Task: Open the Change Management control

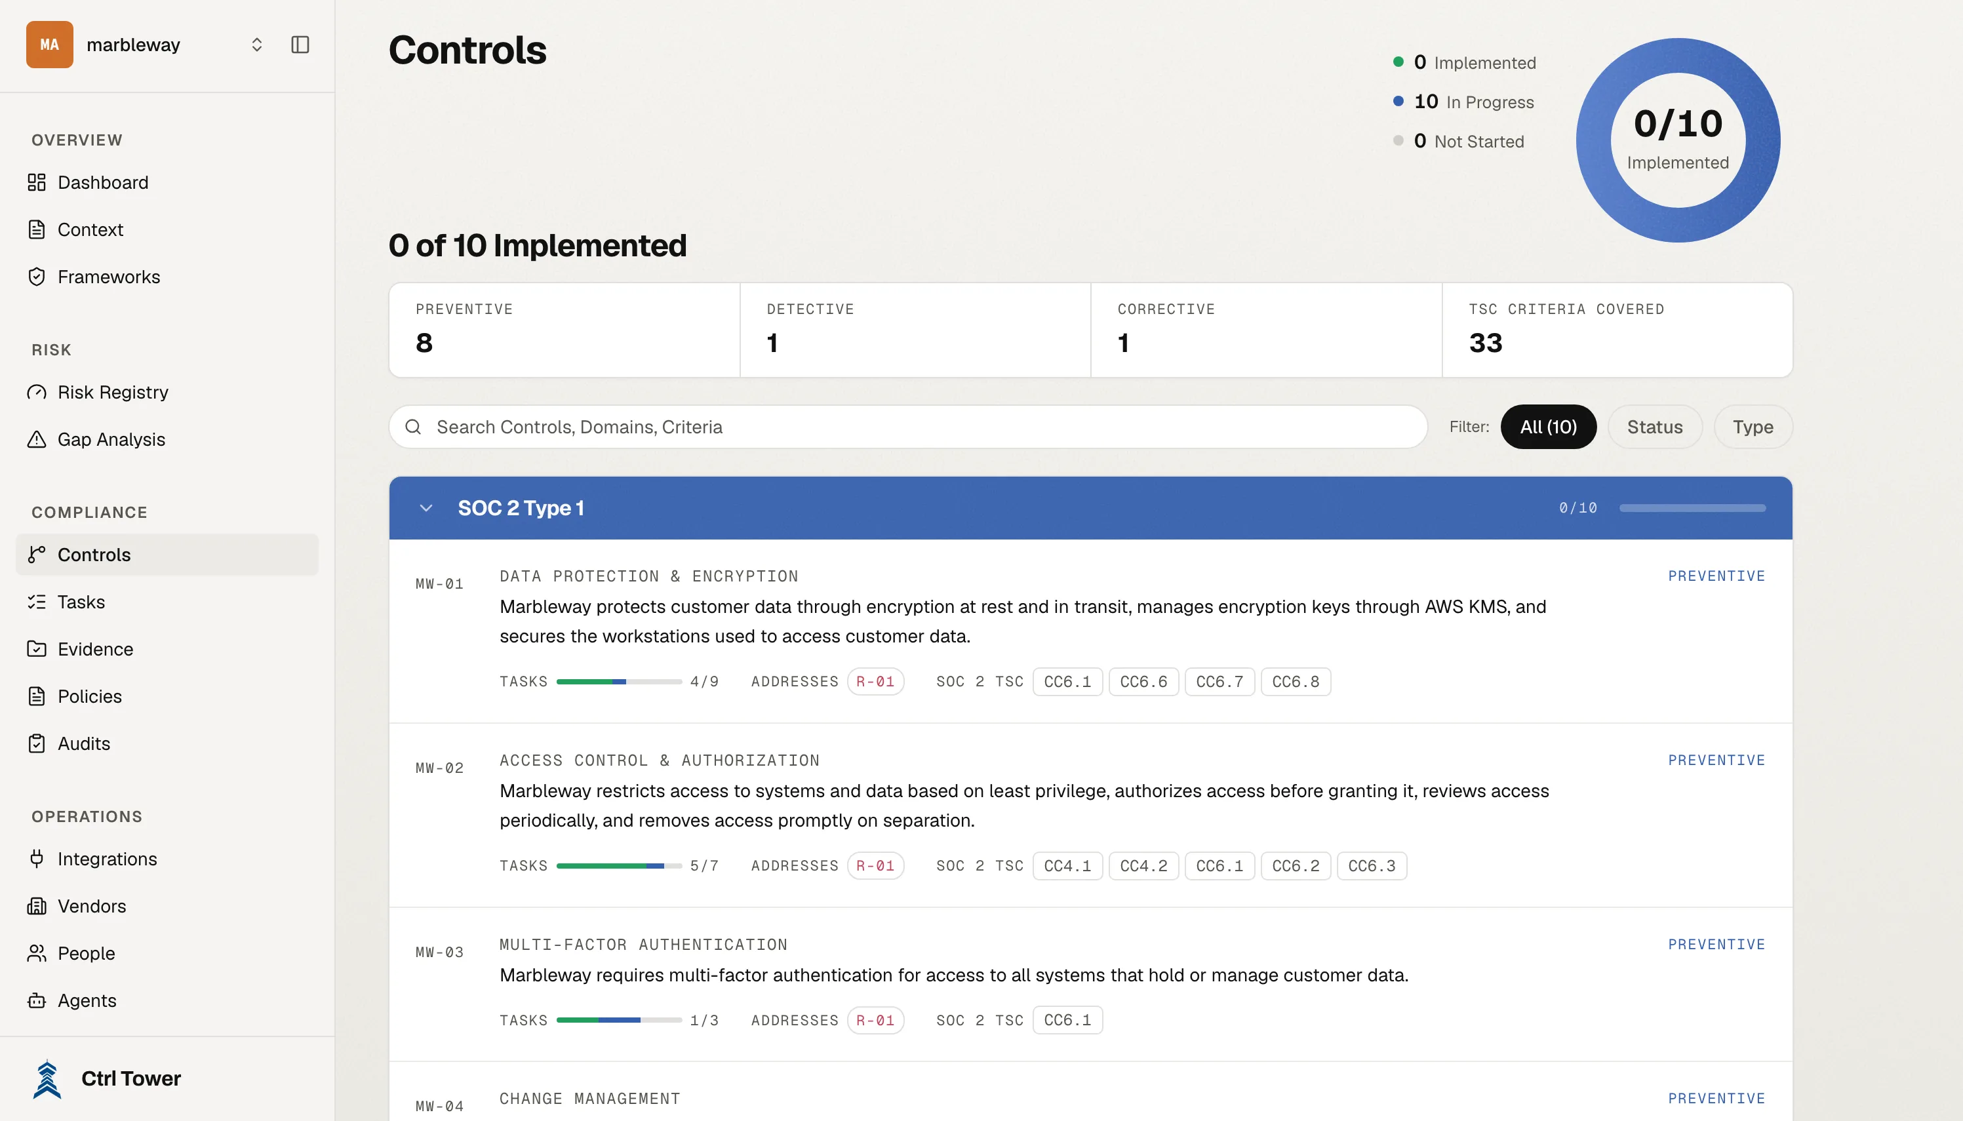Action: [x=1091, y=1091]
